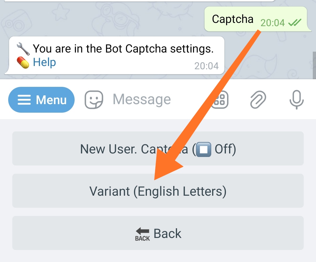Image resolution: width=316 pixels, height=262 pixels.
Task: Tap the "You are in the Bot Captcha settings" text
Action: pos(123,49)
